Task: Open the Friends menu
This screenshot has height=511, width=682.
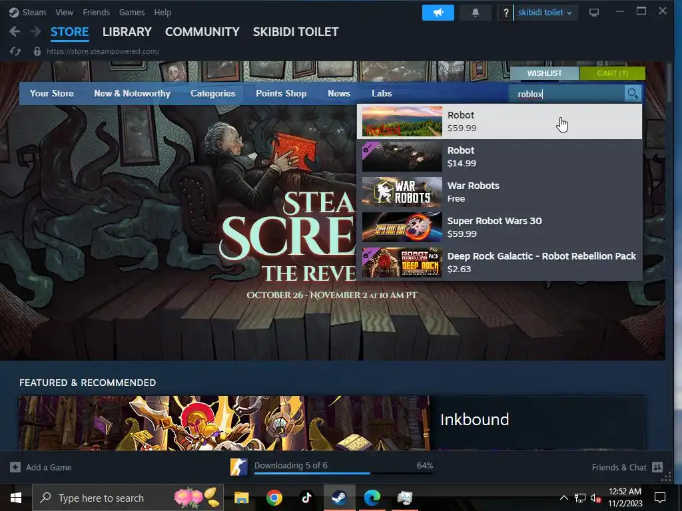Action: tap(96, 13)
